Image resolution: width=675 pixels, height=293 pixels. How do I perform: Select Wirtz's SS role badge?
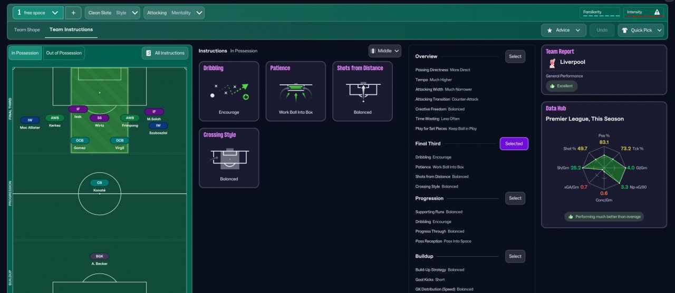(x=99, y=118)
